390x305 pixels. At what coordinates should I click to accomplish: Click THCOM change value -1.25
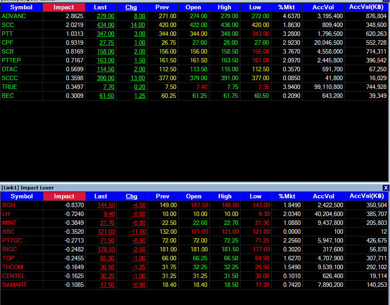(x=139, y=267)
